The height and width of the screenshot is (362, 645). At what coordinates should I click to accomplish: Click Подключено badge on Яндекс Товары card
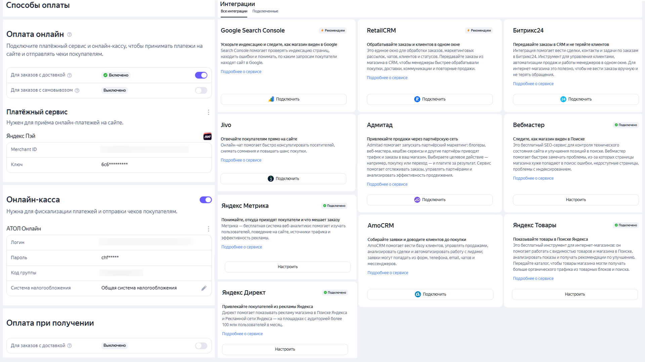pos(626,225)
